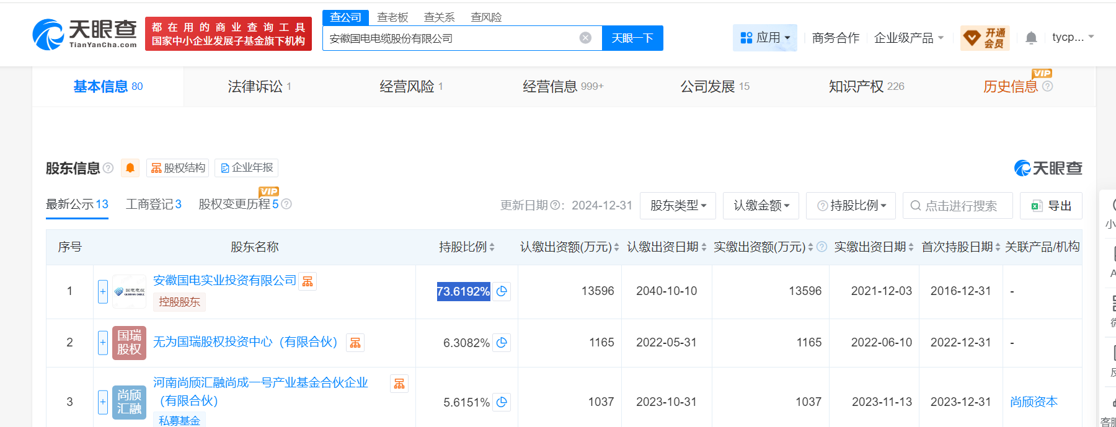Expand row 1 shareholder details
Image resolution: width=1116 pixels, height=427 pixels.
pos(103,291)
